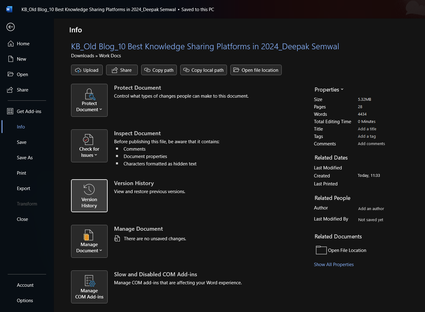Open Account settings

[25, 285]
